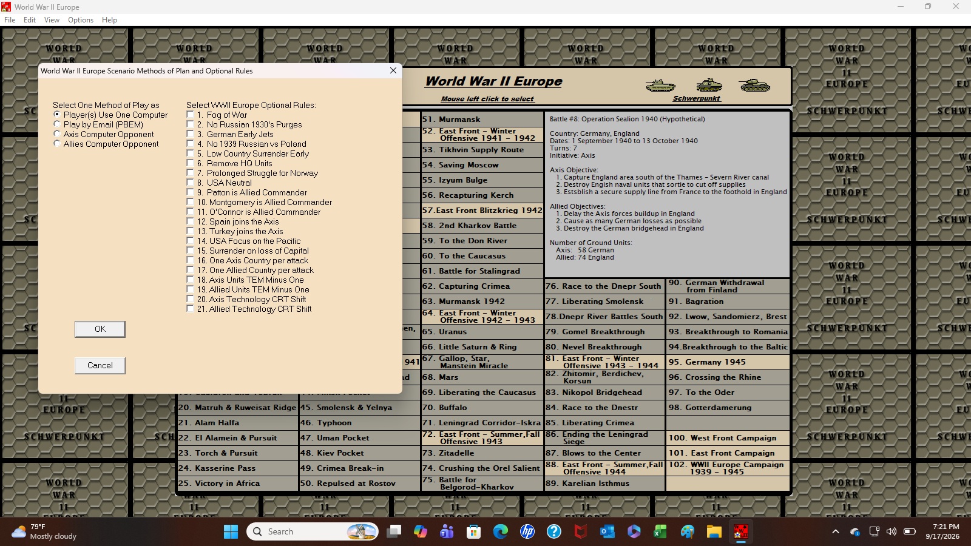
Task: Open the Options menu
Action: (x=81, y=20)
